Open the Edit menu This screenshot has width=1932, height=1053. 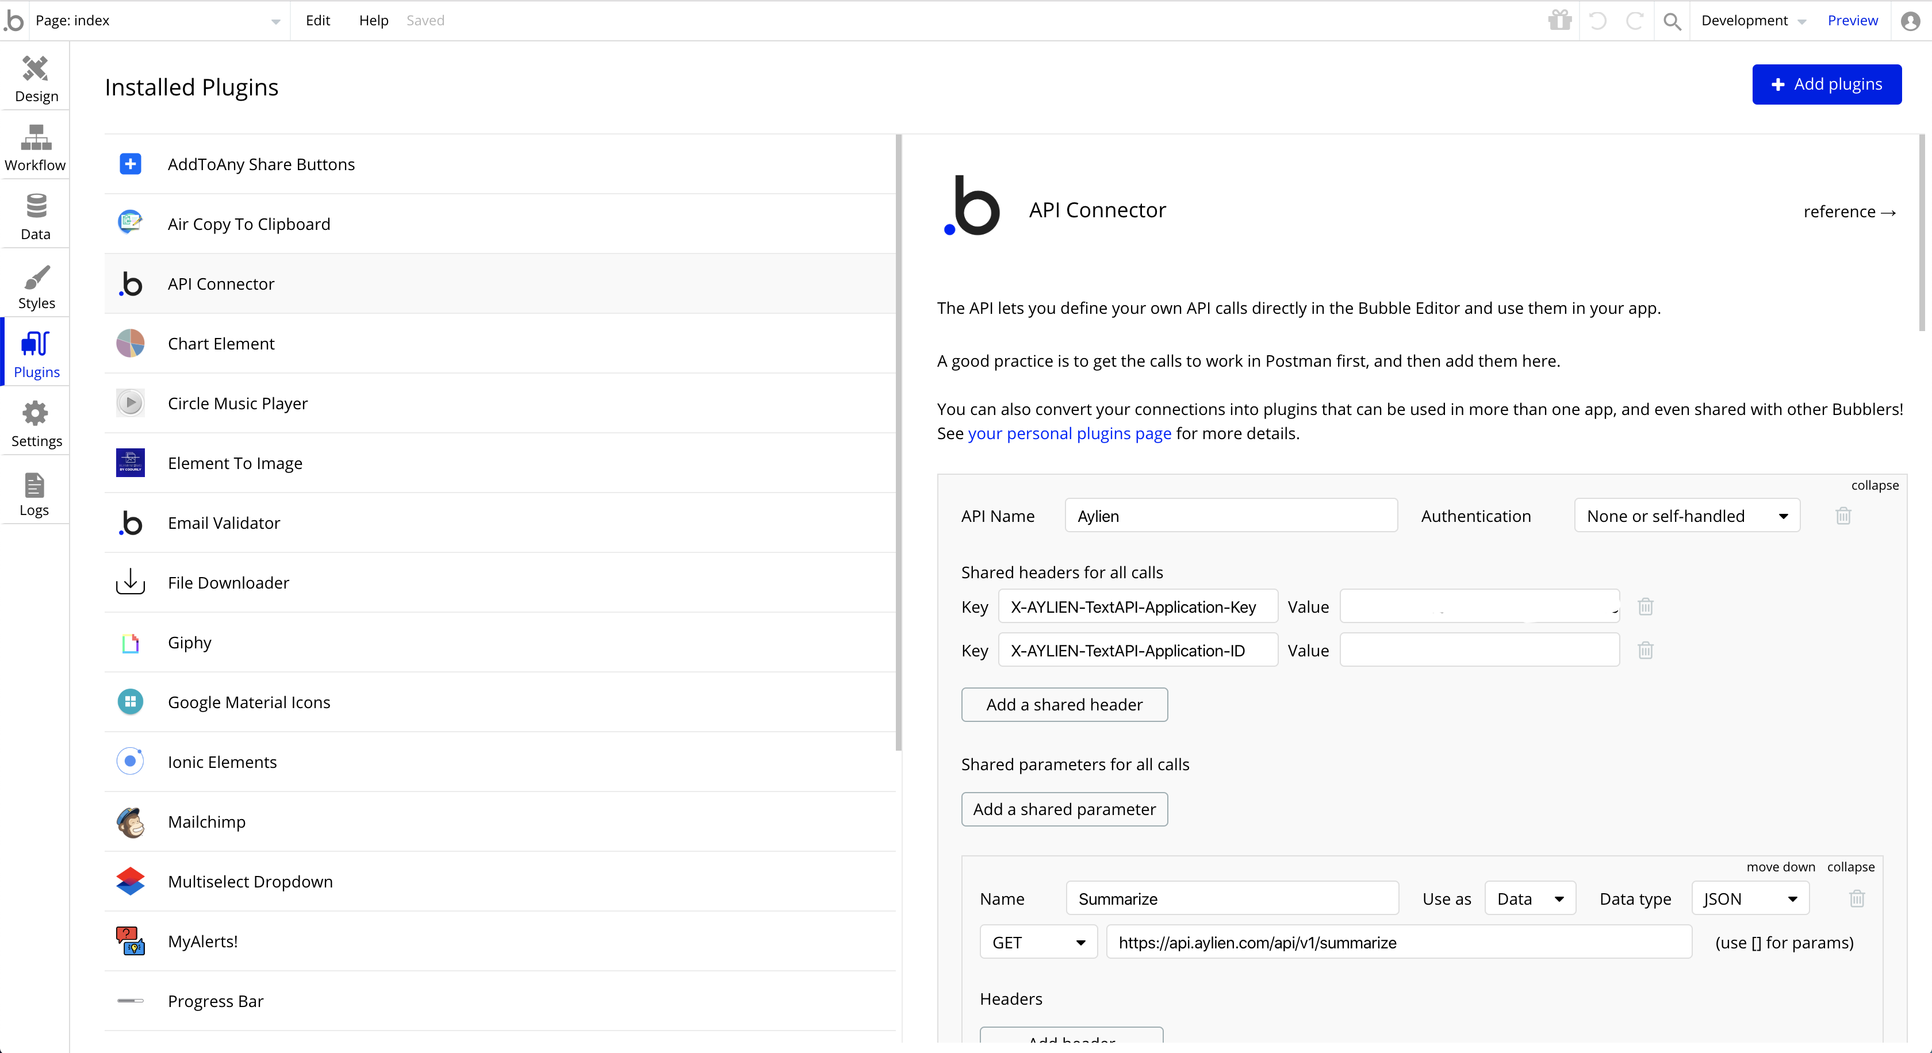[x=318, y=20]
